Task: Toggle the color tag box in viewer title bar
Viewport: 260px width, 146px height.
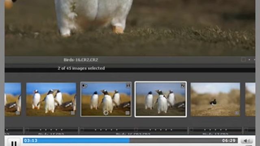Action: pyautogui.click(x=243, y=60)
